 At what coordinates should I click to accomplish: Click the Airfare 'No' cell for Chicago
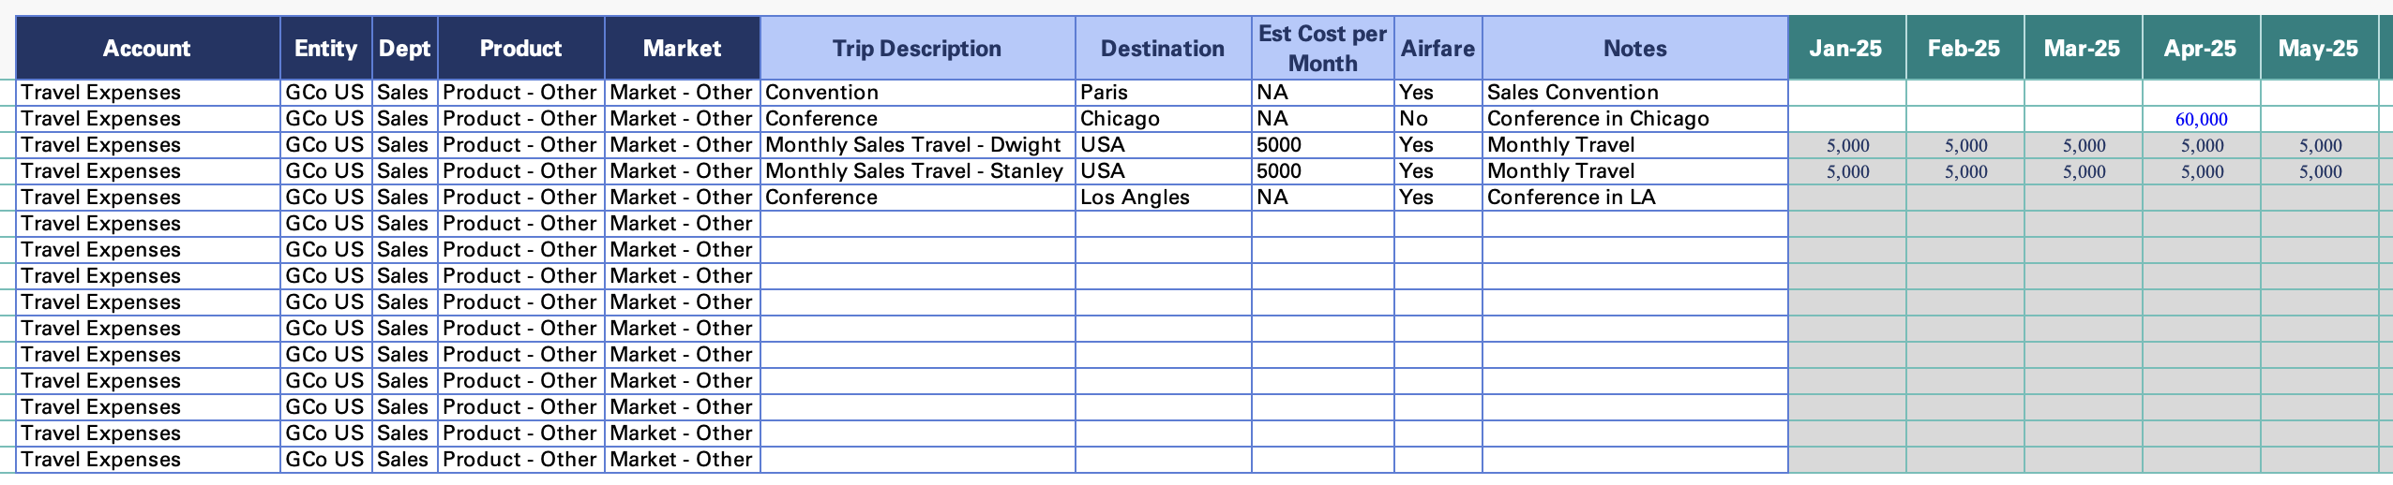pos(1437,119)
